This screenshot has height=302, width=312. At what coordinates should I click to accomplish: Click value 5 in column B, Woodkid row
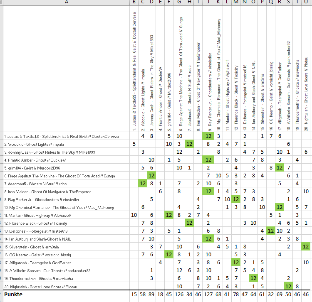(134, 144)
